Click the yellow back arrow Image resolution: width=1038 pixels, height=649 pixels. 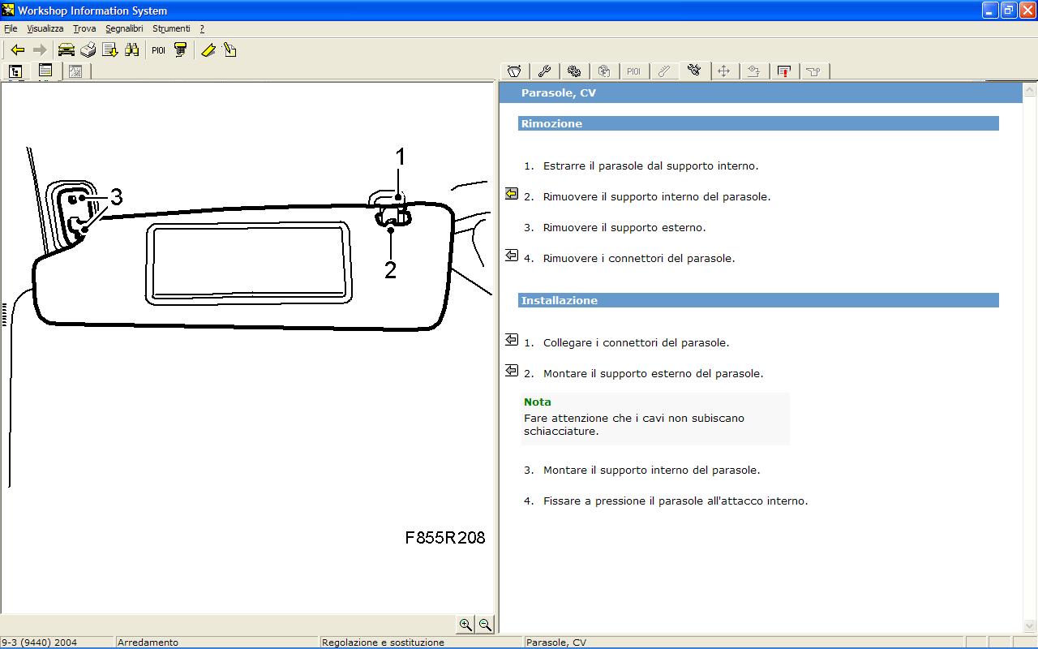click(17, 50)
